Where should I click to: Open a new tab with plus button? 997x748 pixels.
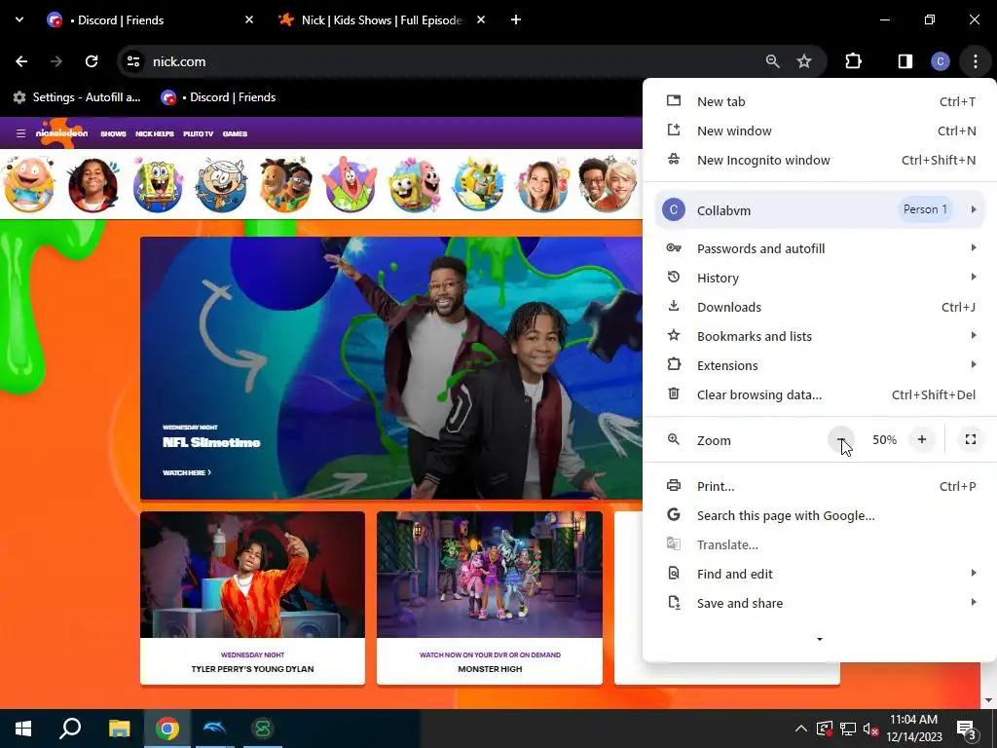click(516, 19)
